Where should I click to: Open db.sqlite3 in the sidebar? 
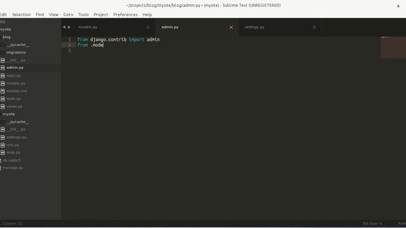pos(11,160)
